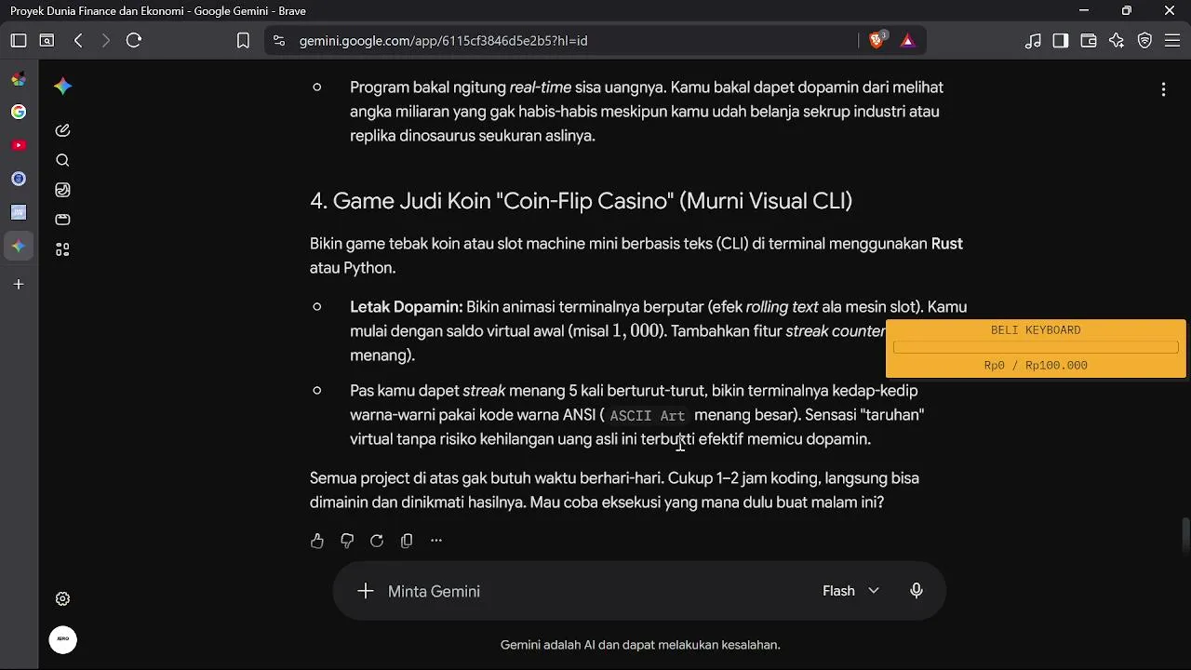Go forward to the next page
The width and height of the screenshot is (1191, 670).
pos(105,40)
